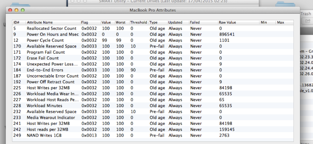This screenshot has height=144, width=313.
Task: Click the Min column header
Action: 268,23
